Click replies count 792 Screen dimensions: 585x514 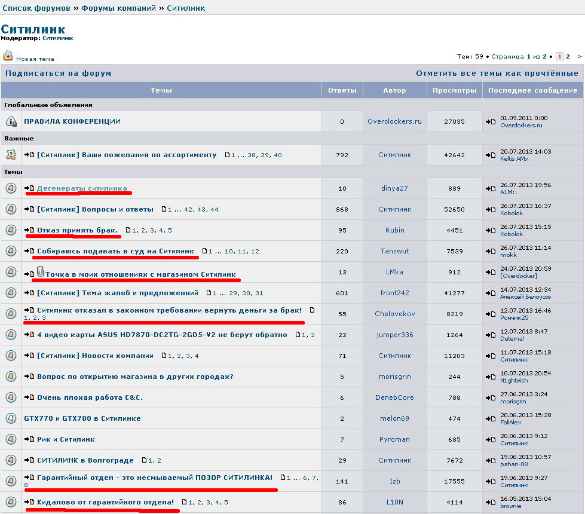(x=342, y=155)
